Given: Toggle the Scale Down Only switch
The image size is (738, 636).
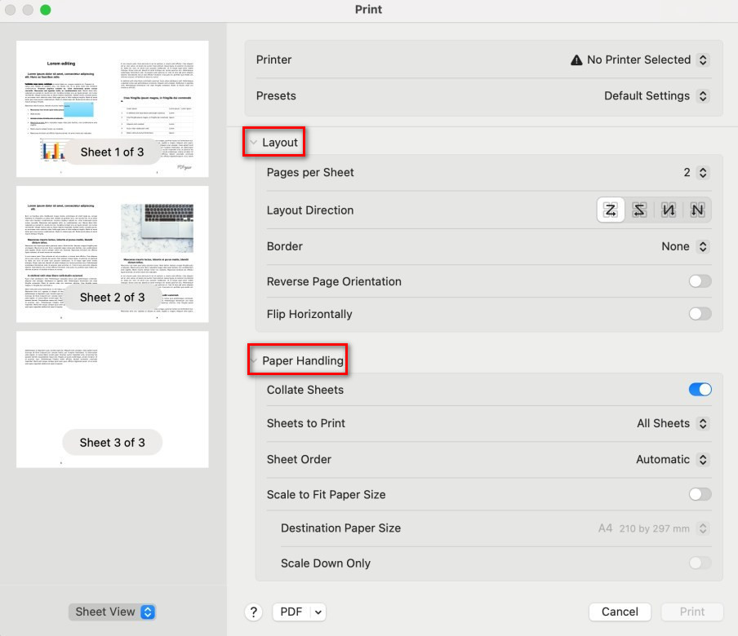Looking at the screenshot, I should pyautogui.click(x=700, y=563).
